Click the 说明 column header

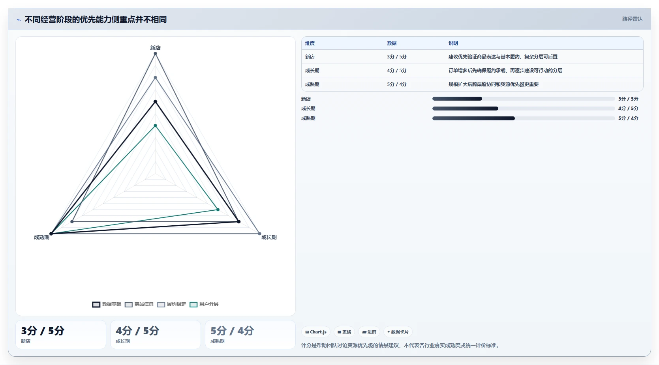pos(453,43)
